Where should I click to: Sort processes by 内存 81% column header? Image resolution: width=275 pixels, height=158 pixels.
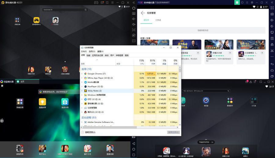click(x=150, y=62)
